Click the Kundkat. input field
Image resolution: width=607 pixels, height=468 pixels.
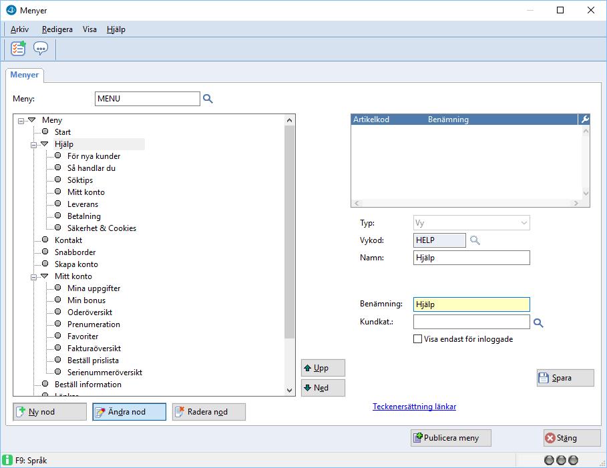pyautogui.click(x=471, y=322)
